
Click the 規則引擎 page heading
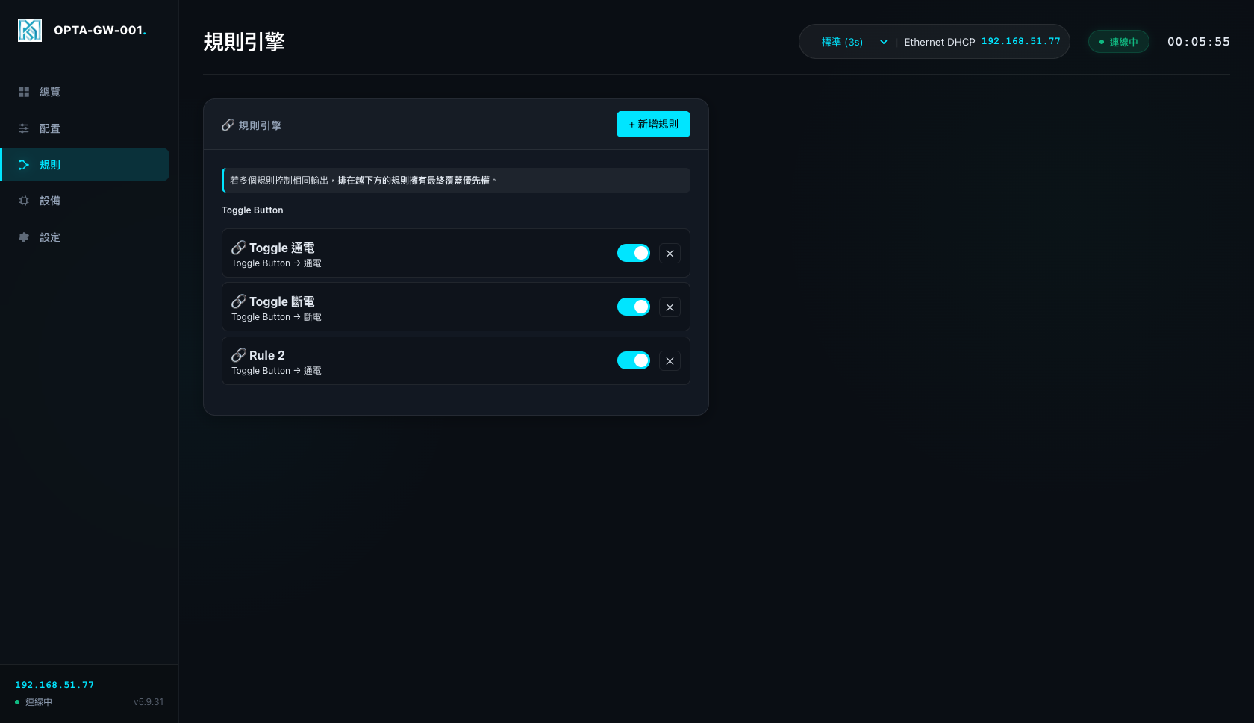(x=244, y=42)
